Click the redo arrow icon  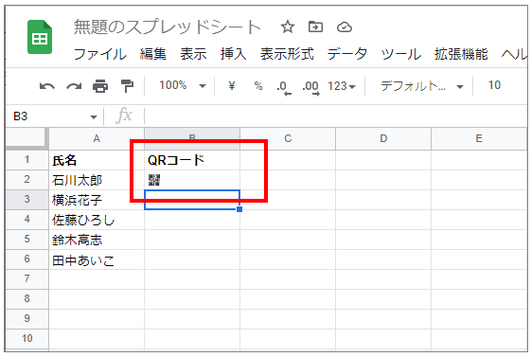tap(74, 86)
